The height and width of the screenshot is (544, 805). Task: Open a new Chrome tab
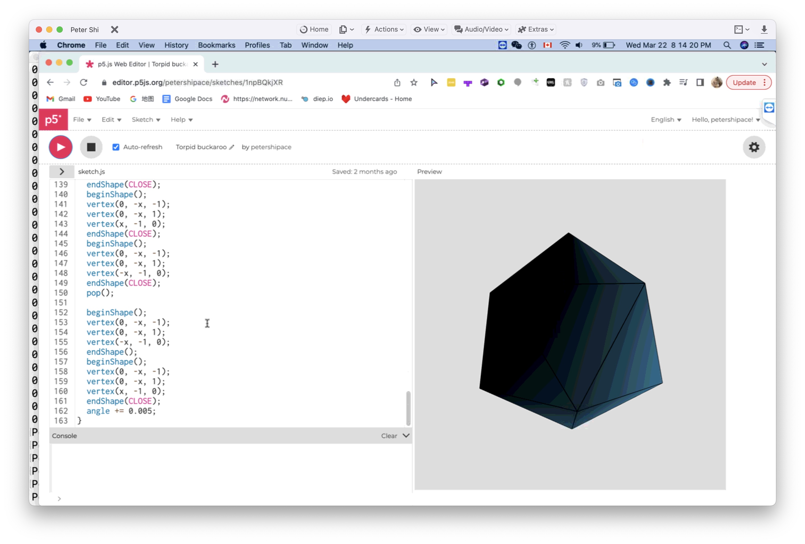click(215, 64)
